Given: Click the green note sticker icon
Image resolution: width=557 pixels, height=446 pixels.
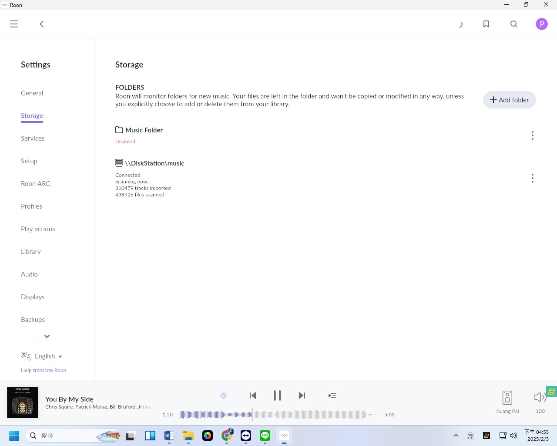Looking at the screenshot, I should click(551, 392).
